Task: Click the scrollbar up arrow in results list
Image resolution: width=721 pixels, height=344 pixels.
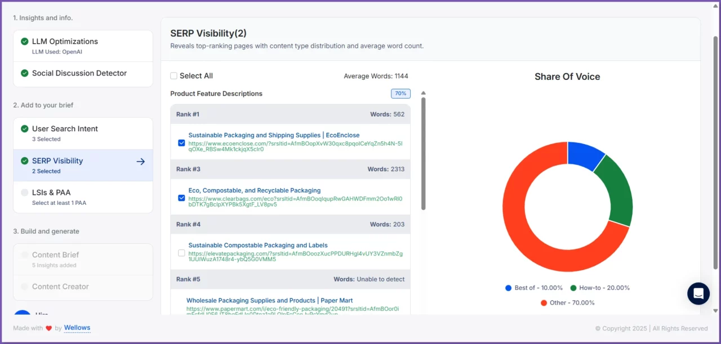Action: pos(423,93)
